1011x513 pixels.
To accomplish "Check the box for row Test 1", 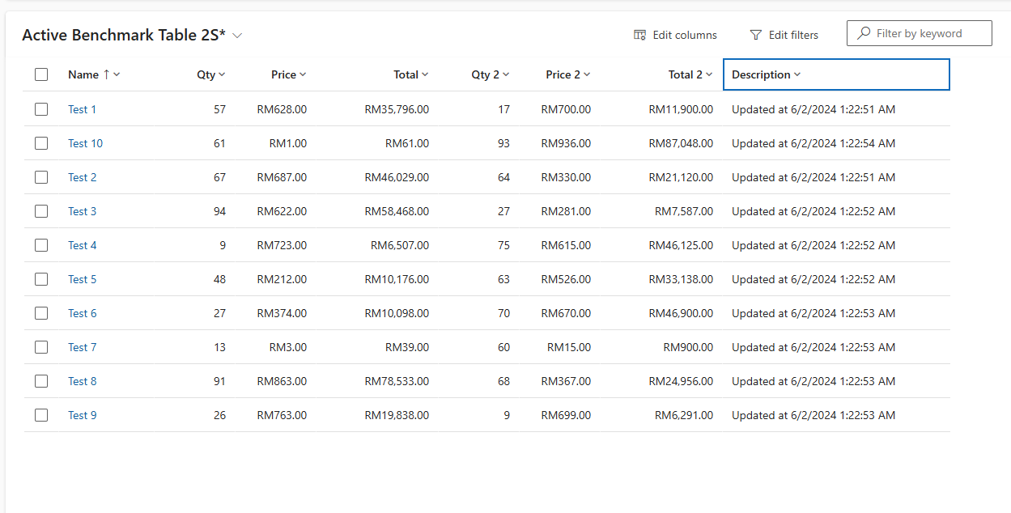I will pos(41,109).
